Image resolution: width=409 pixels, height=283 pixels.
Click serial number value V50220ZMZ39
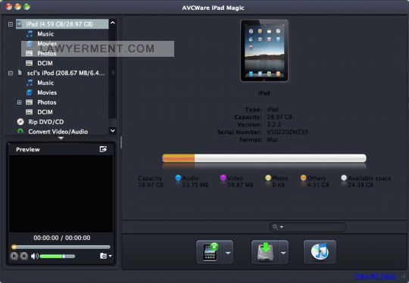click(287, 132)
